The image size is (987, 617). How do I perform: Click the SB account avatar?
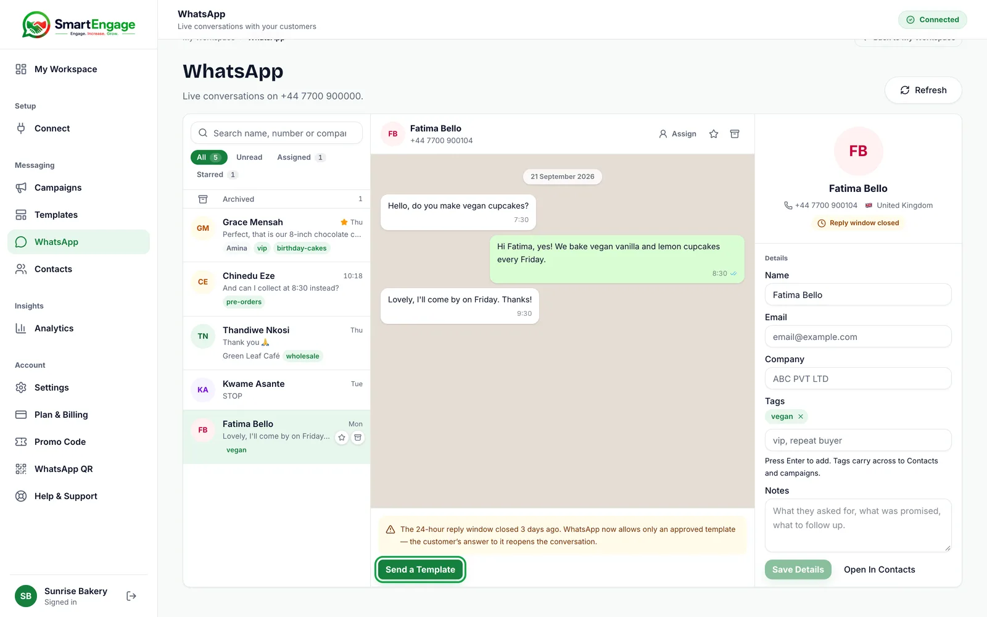point(26,596)
